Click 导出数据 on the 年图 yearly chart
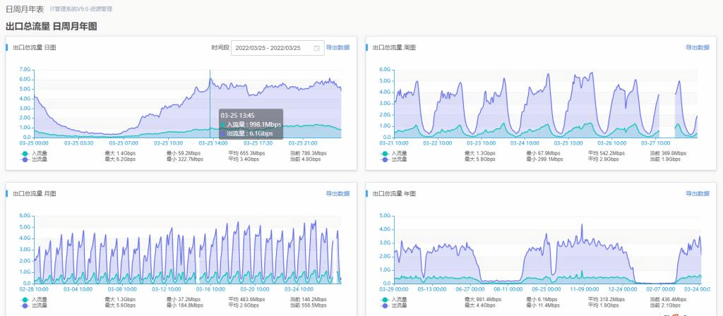This screenshot has width=723, height=316. pos(696,193)
